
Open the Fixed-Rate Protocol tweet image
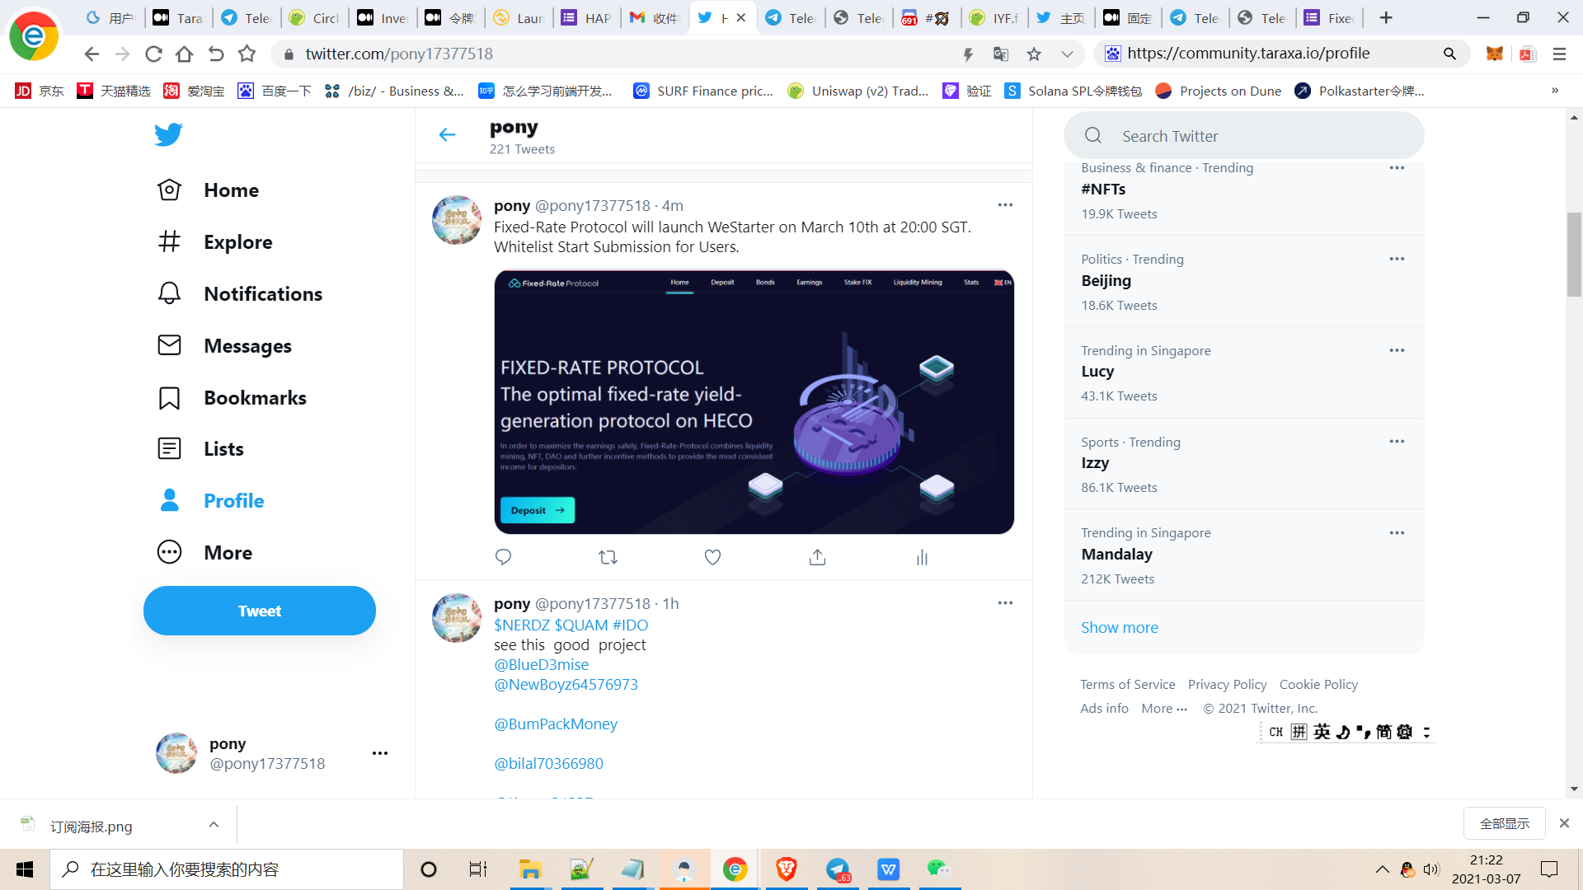coord(754,401)
